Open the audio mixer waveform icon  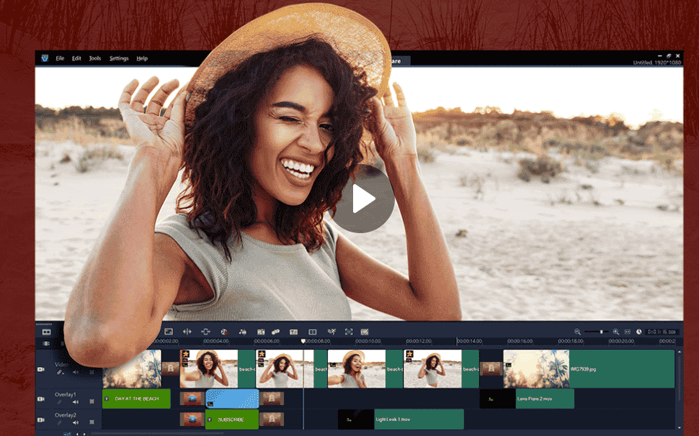point(243,332)
